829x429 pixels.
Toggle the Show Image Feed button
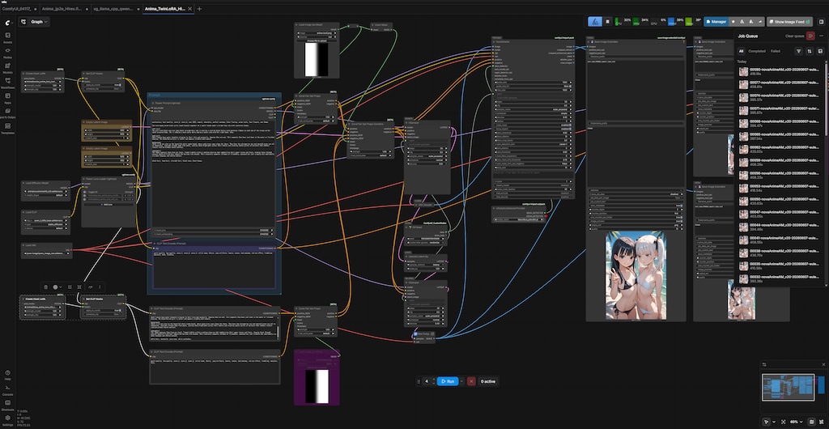(789, 22)
